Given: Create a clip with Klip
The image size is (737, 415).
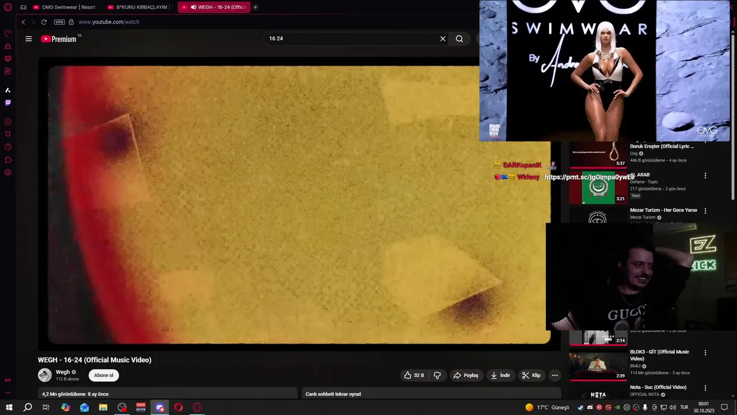Looking at the screenshot, I should 531,375.
